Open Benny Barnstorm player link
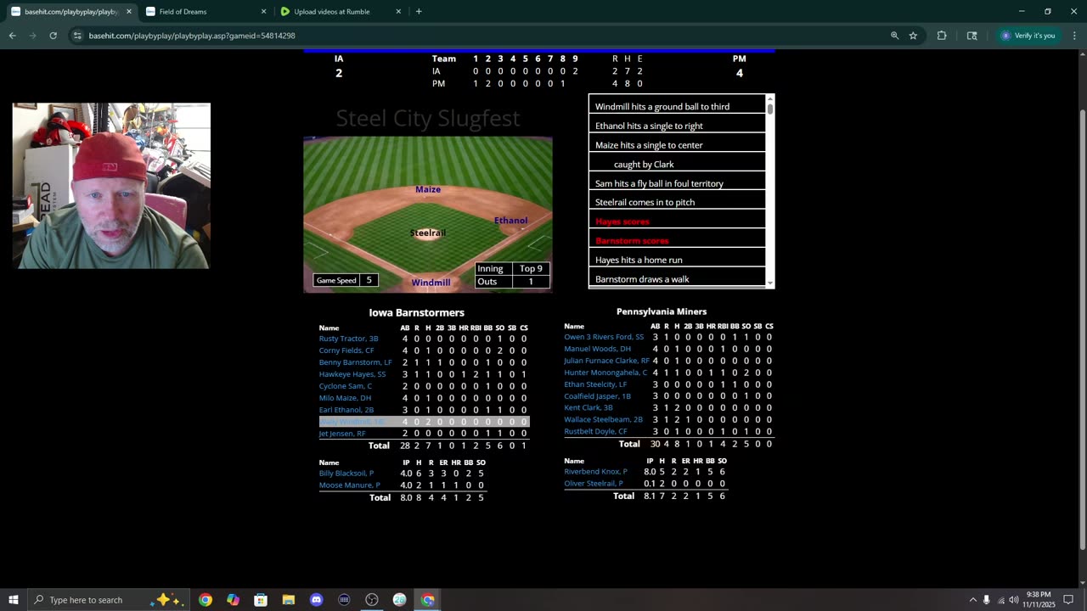 356,362
